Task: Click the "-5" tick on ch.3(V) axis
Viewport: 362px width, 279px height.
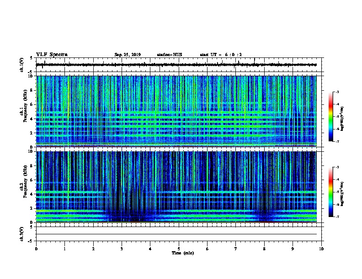Action: point(31,241)
